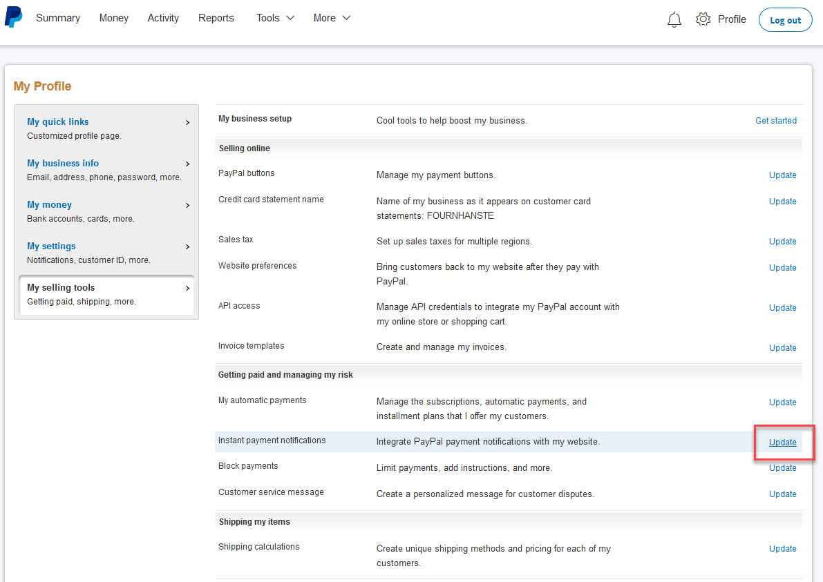Open the Reports page
Viewport: 823px width, 582px height.
click(x=216, y=18)
